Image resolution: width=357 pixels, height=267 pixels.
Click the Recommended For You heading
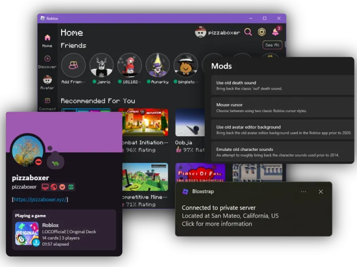click(98, 101)
